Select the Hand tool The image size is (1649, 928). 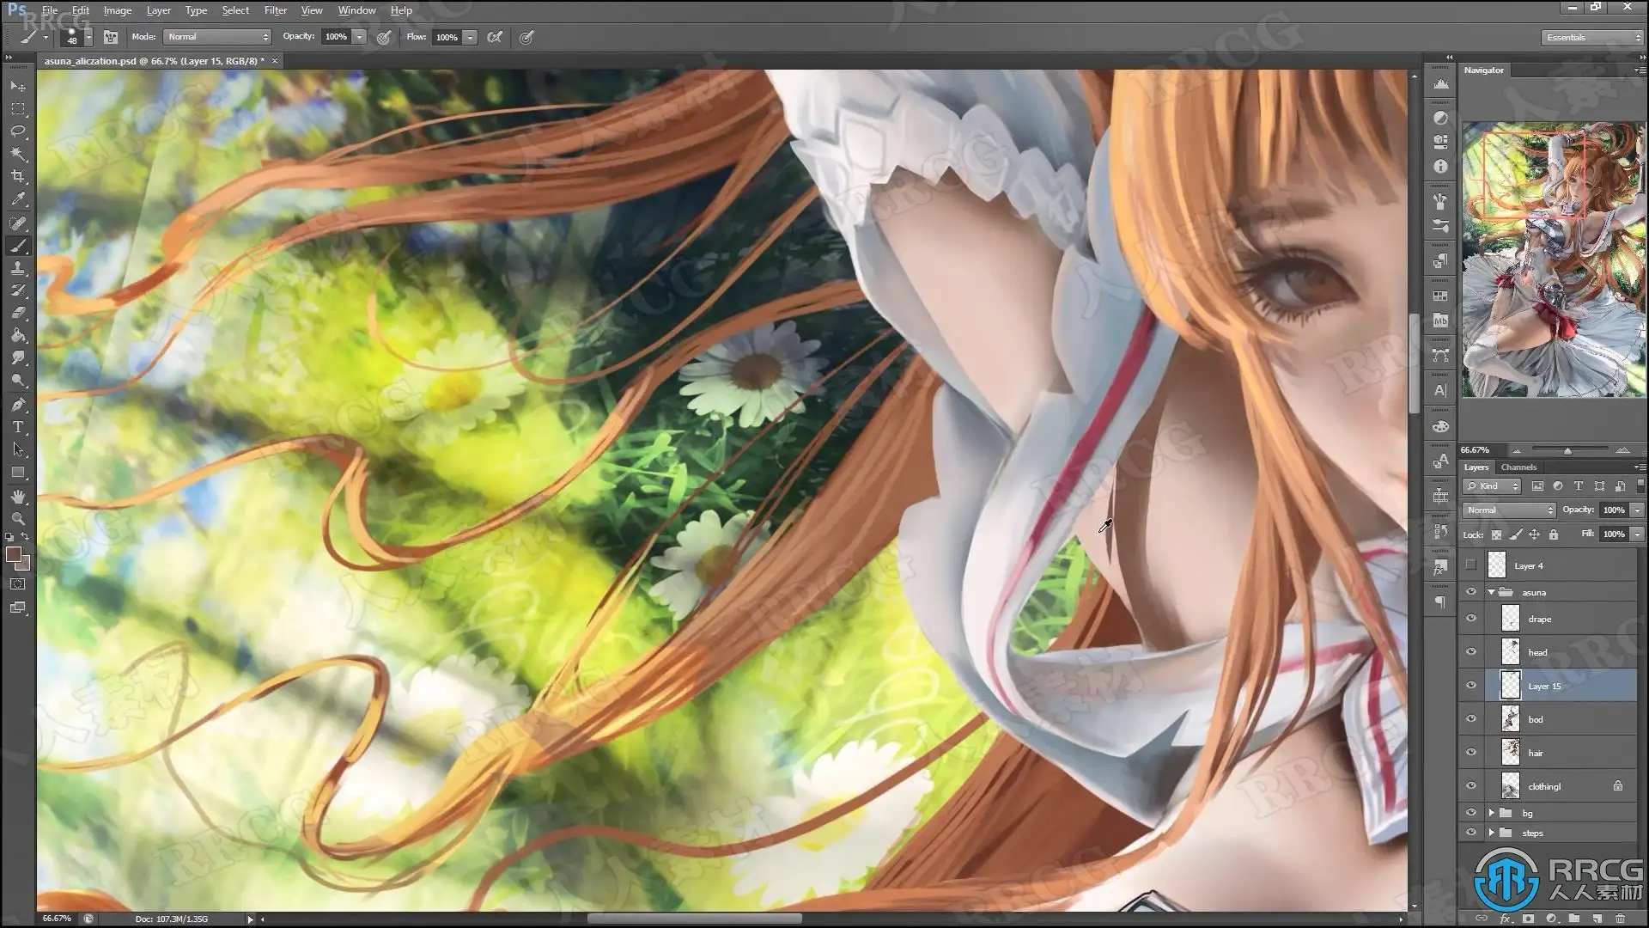[x=18, y=497]
